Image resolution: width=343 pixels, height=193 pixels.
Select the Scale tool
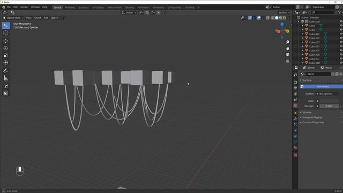(6, 55)
